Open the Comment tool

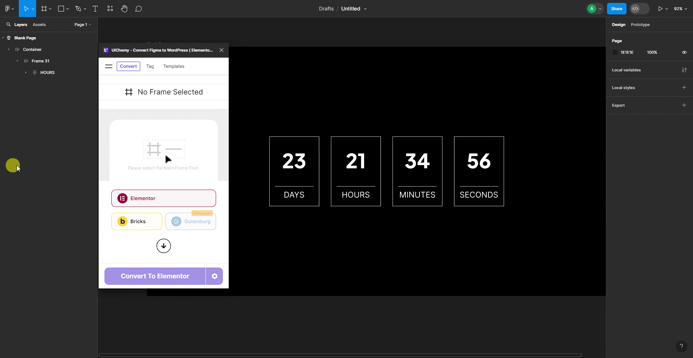coord(139,8)
